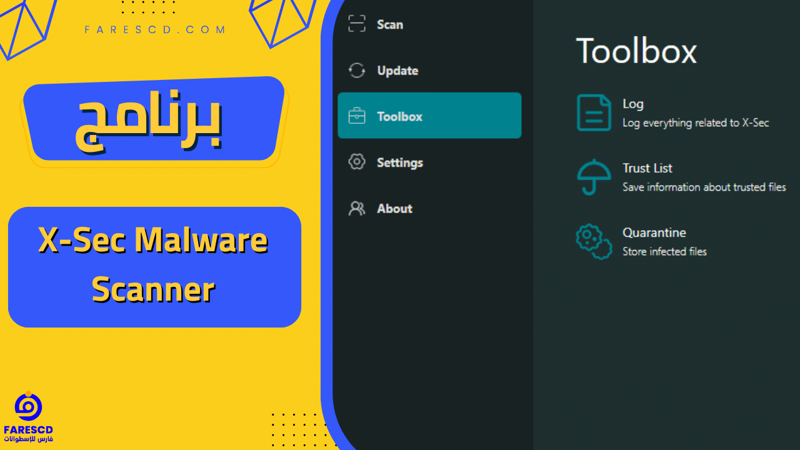Screen dimensions: 800x450
Task: Click 'Store infected files' description
Action: 664,251
